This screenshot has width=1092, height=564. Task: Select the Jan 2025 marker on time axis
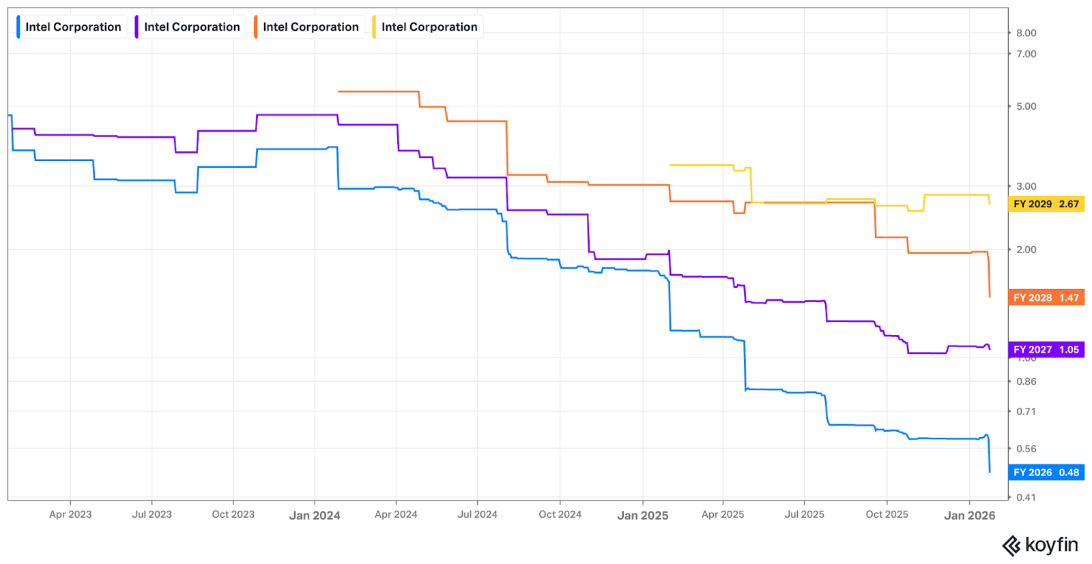pos(642,516)
